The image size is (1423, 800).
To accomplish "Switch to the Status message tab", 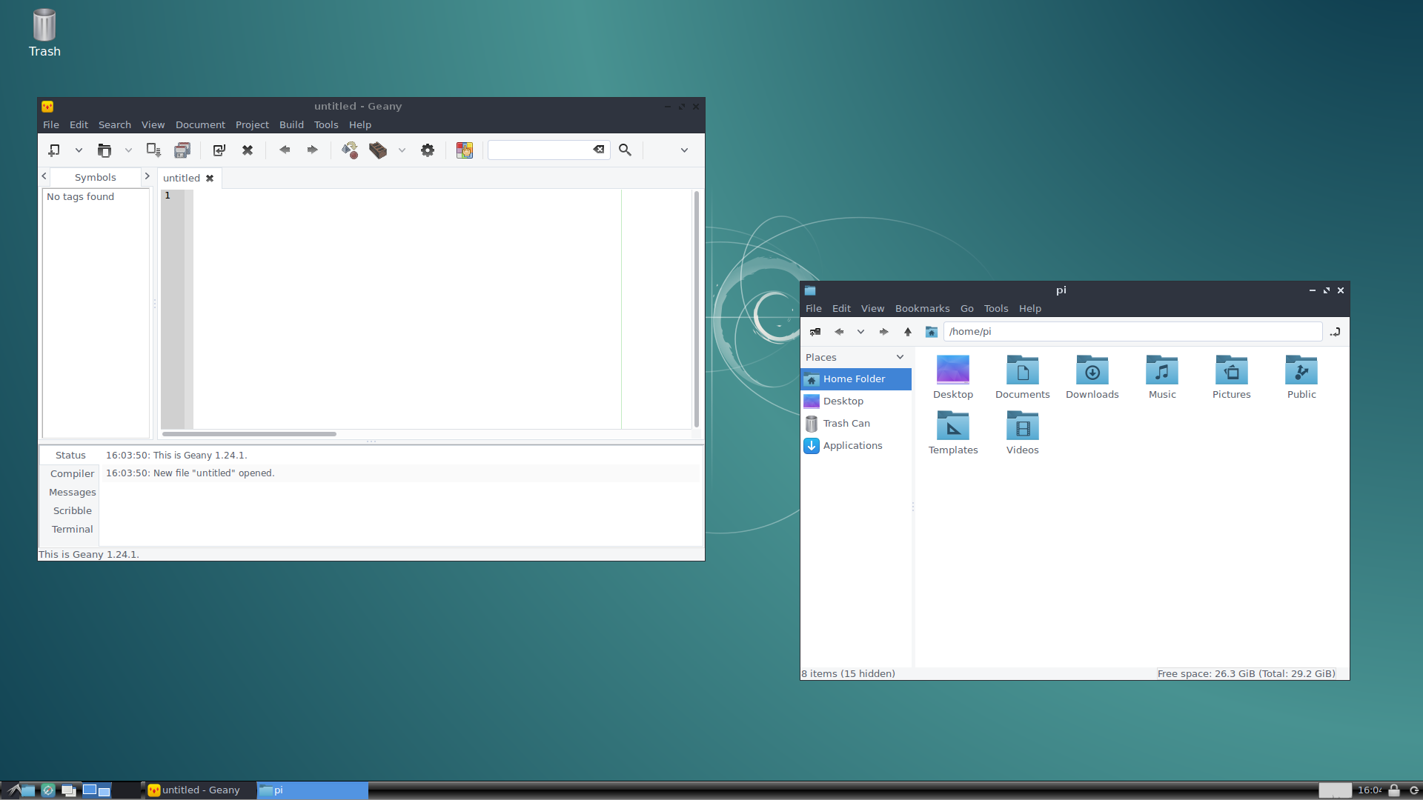I will pyautogui.click(x=70, y=456).
